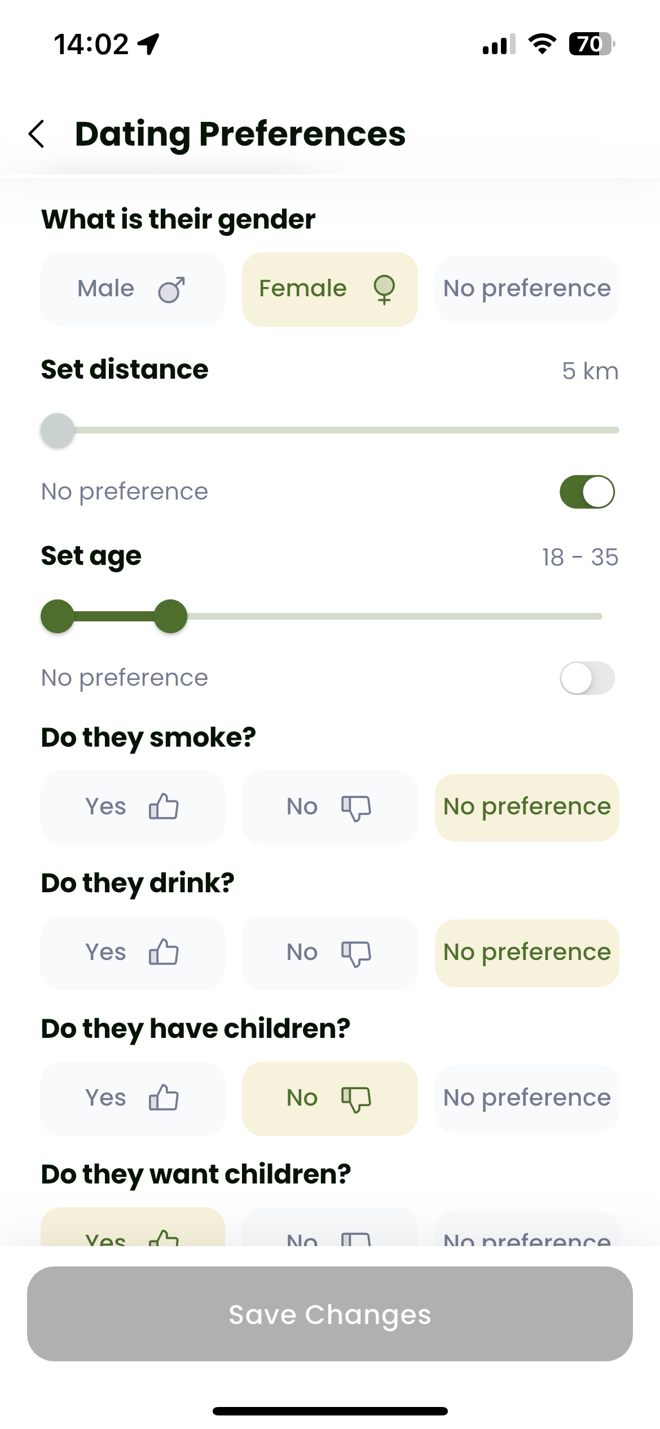Disable the distance No preference toggle
Screen dimensions: 660x1429
587,492
